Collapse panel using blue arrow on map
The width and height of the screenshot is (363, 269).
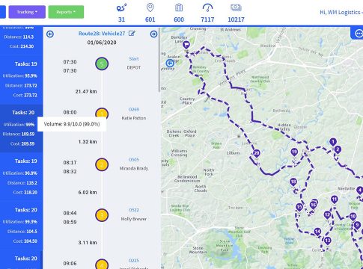170,63
